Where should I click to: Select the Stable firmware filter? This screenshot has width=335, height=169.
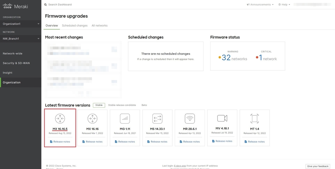coord(99,105)
